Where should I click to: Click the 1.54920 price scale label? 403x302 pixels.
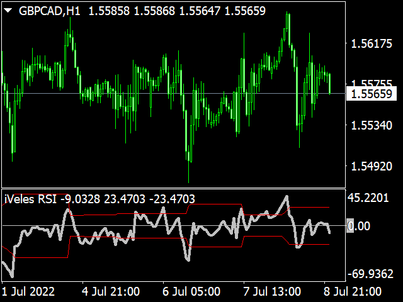[372, 167]
